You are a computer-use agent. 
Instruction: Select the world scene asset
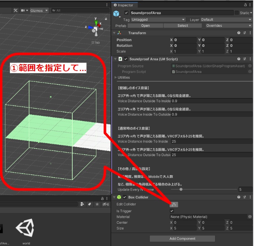click(26, 232)
